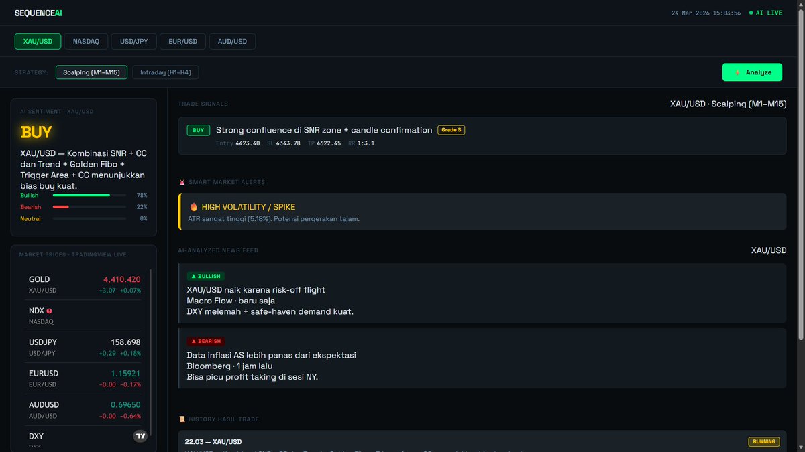The image size is (805, 452).
Task: Click the fire icon in High Volatility alert
Action: [194, 207]
